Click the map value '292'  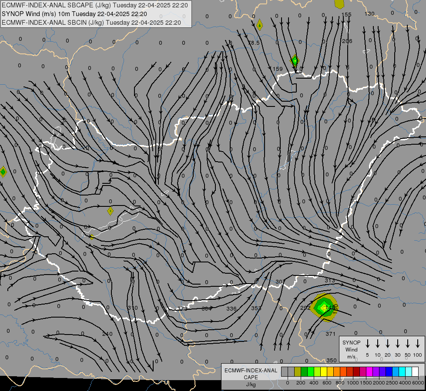(305, 308)
